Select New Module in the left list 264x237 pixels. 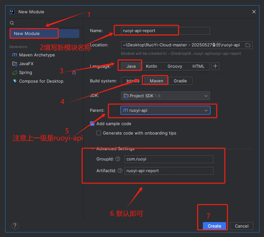pos(45,34)
